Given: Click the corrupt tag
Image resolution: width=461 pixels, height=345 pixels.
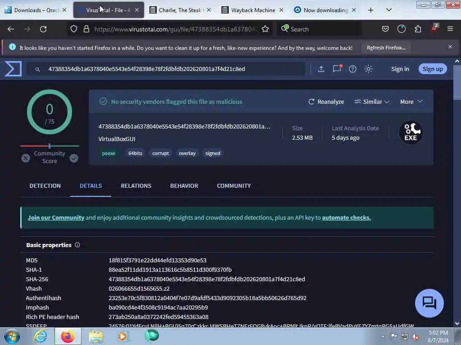Looking at the screenshot, I should tap(161, 153).
